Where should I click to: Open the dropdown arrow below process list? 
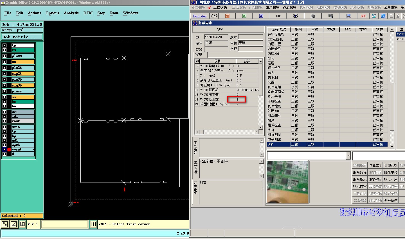pyautogui.click(x=348, y=156)
